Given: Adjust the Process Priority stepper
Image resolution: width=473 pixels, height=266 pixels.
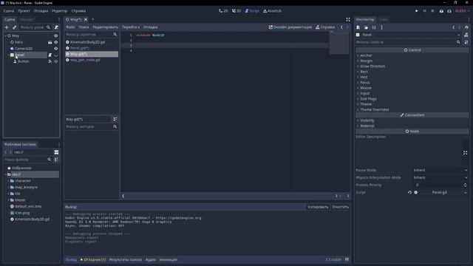Looking at the screenshot, I should tap(465, 185).
